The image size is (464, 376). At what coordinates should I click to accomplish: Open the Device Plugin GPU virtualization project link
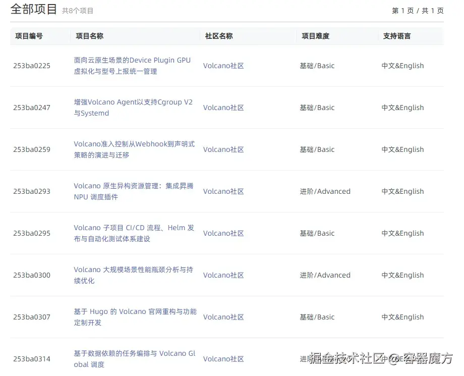pos(132,66)
